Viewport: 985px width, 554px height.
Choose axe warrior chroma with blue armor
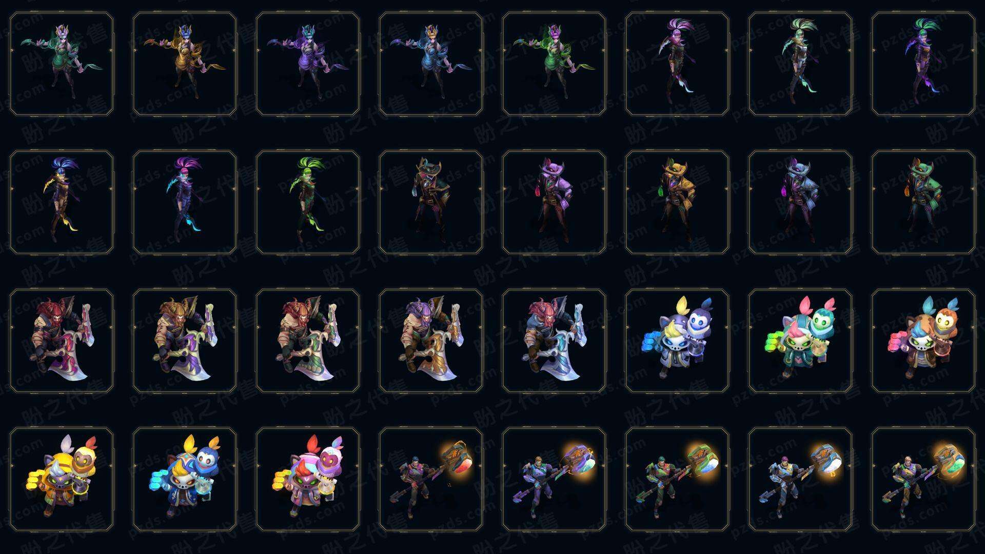(554, 341)
